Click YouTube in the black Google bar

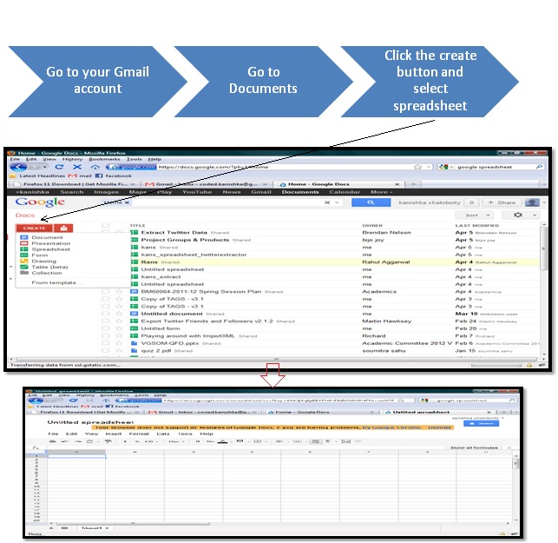tap(197, 192)
